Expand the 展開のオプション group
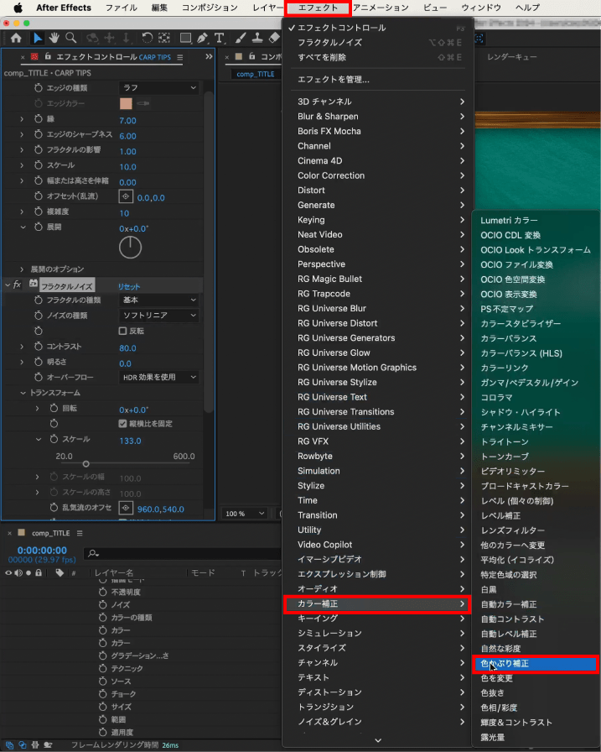601x752 pixels. [22, 269]
